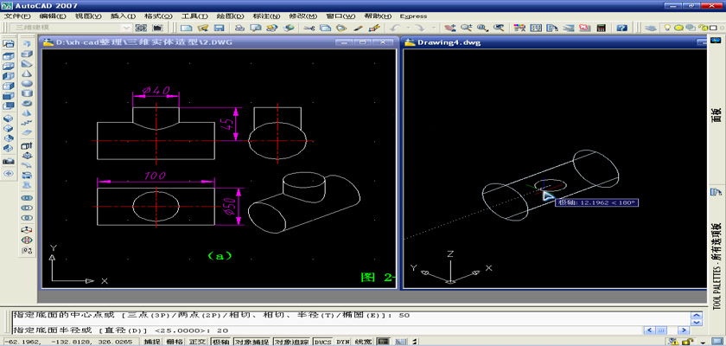Select the Zoom Realtime magnifier icon
726x346 pixels.
tap(466, 28)
